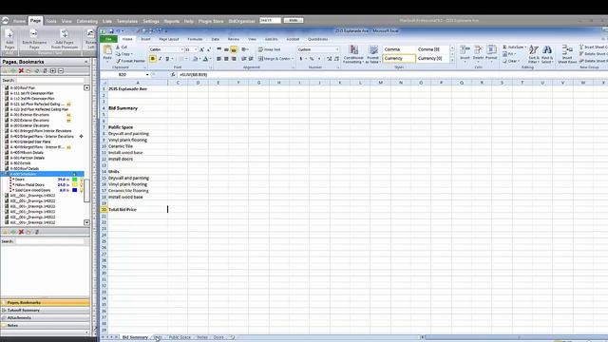Switch to Excel Formulas tab
The width and height of the screenshot is (608, 342).
[x=195, y=39]
